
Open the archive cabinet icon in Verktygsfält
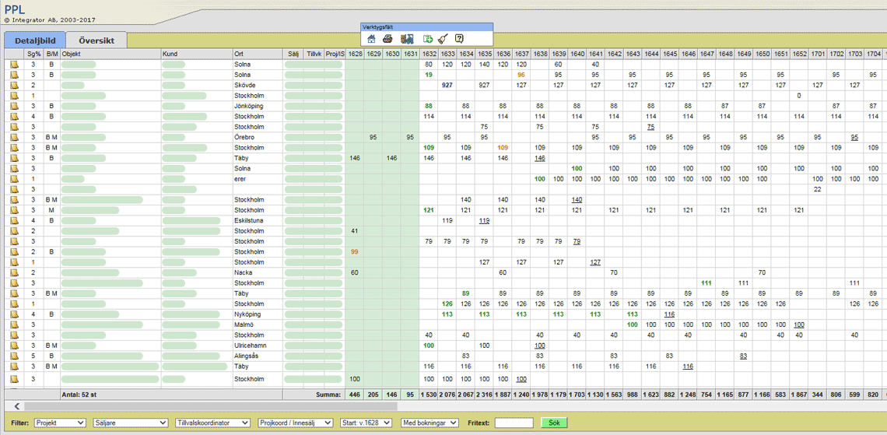click(x=406, y=39)
